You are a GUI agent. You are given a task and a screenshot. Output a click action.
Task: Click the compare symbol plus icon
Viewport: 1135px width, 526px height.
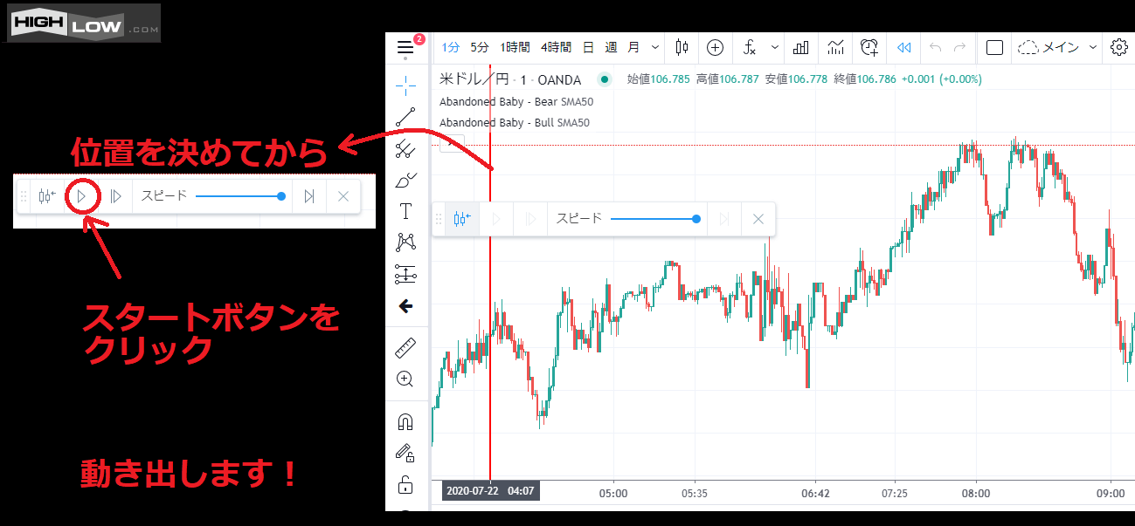[x=715, y=48]
